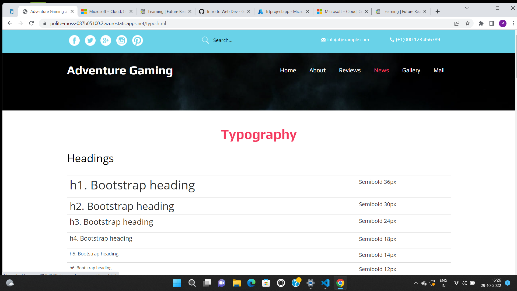
Task: Open Chrome three-dot menu
Action: point(513,23)
